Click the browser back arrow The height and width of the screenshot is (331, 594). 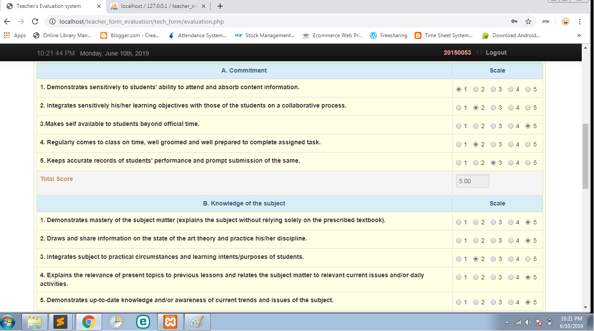(x=7, y=21)
